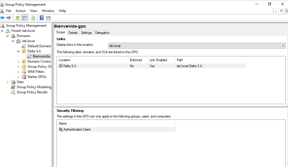Open Help via the question mark icon
Viewport: 288px width, 167px height.
(42, 18)
